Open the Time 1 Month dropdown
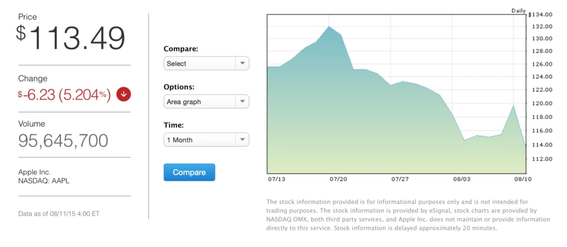Viewport: 567px width, 247px height. click(x=206, y=140)
